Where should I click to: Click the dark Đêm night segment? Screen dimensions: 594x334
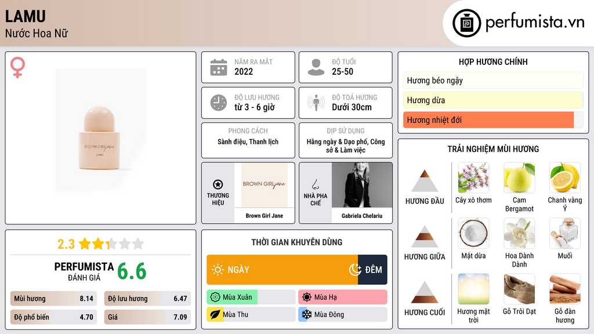373,270
